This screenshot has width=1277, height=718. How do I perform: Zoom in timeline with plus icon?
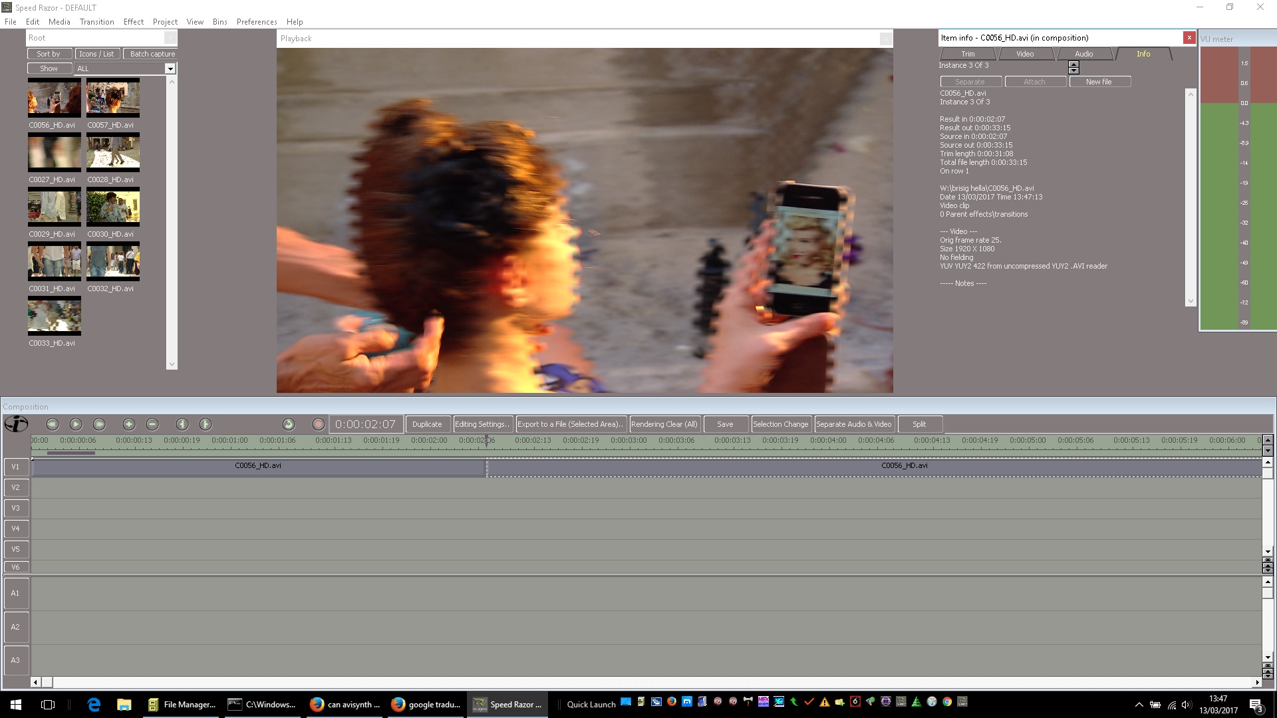129,424
